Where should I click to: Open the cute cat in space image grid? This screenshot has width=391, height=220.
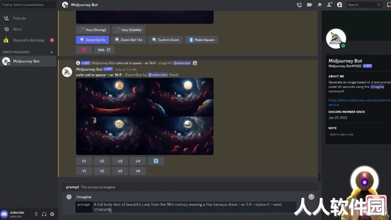(145, 116)
